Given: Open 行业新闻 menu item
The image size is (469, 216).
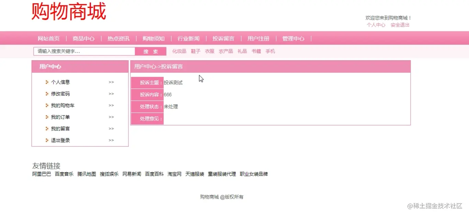Looking at the screenshot, I should pyautogui.click(x=188, y=39).
